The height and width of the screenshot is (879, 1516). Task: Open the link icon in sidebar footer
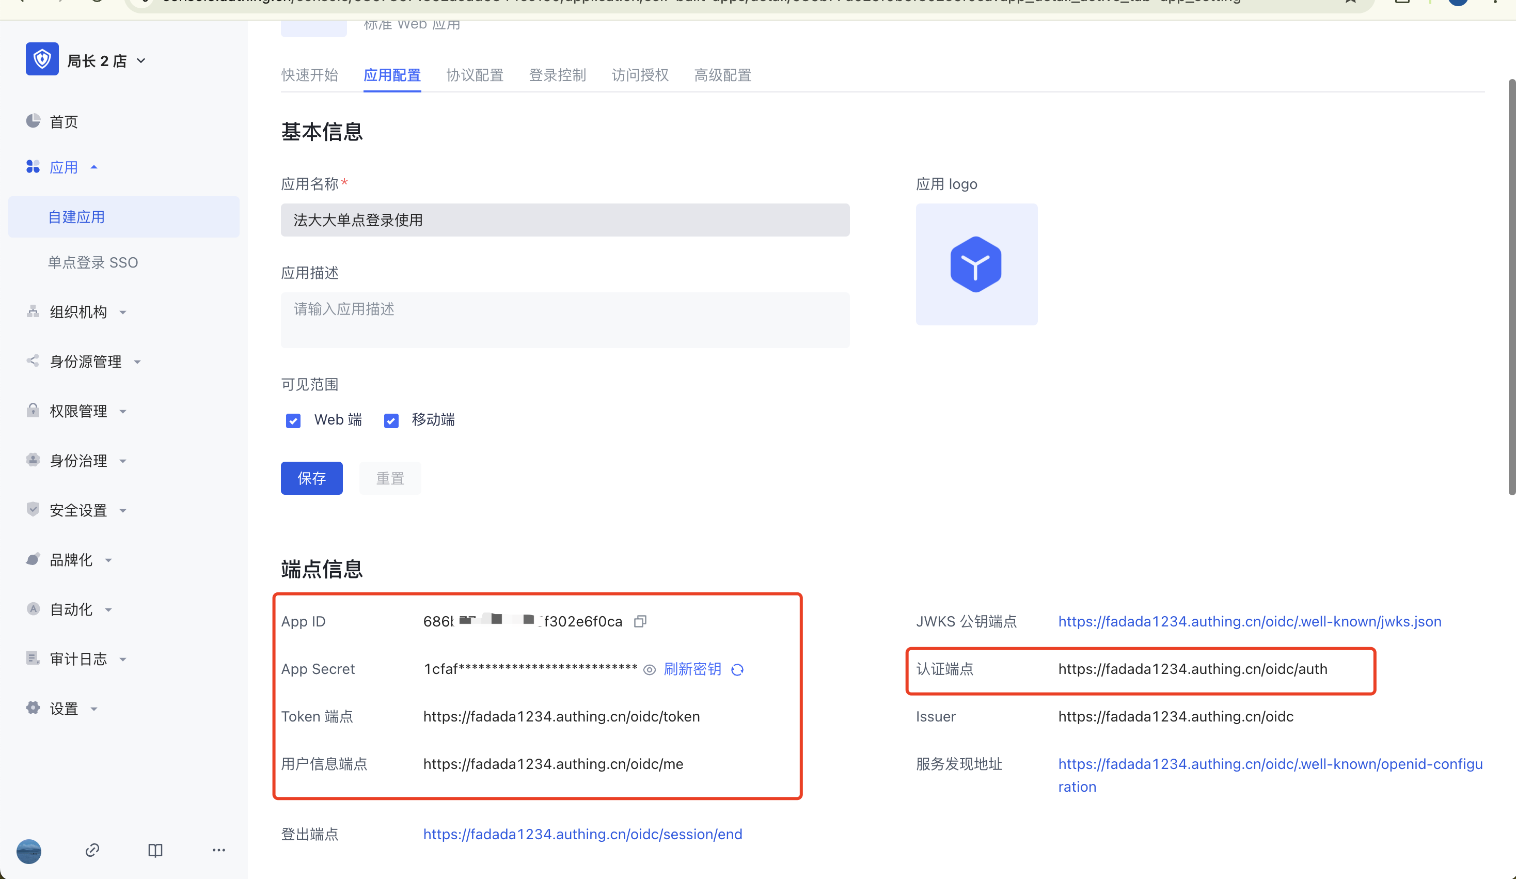(x=92, y=850)
